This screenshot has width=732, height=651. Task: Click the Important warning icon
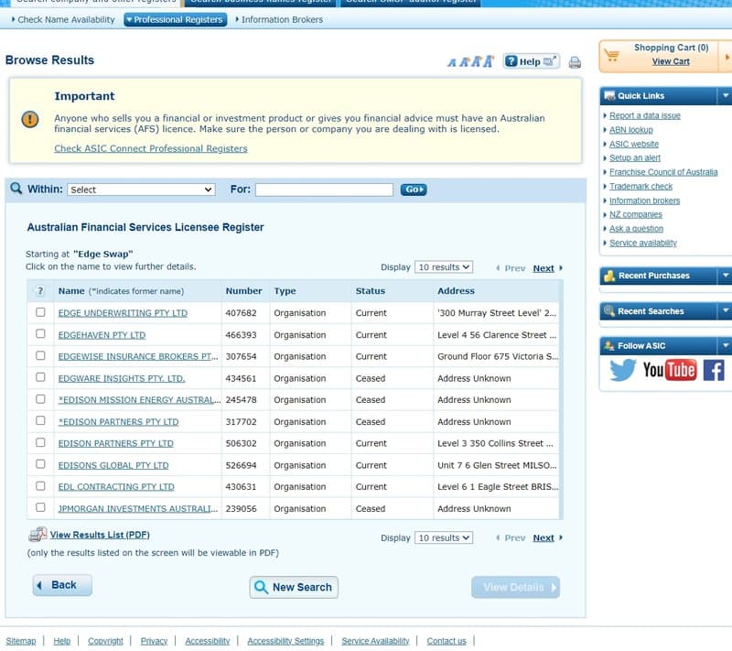(x=30, y=120)
